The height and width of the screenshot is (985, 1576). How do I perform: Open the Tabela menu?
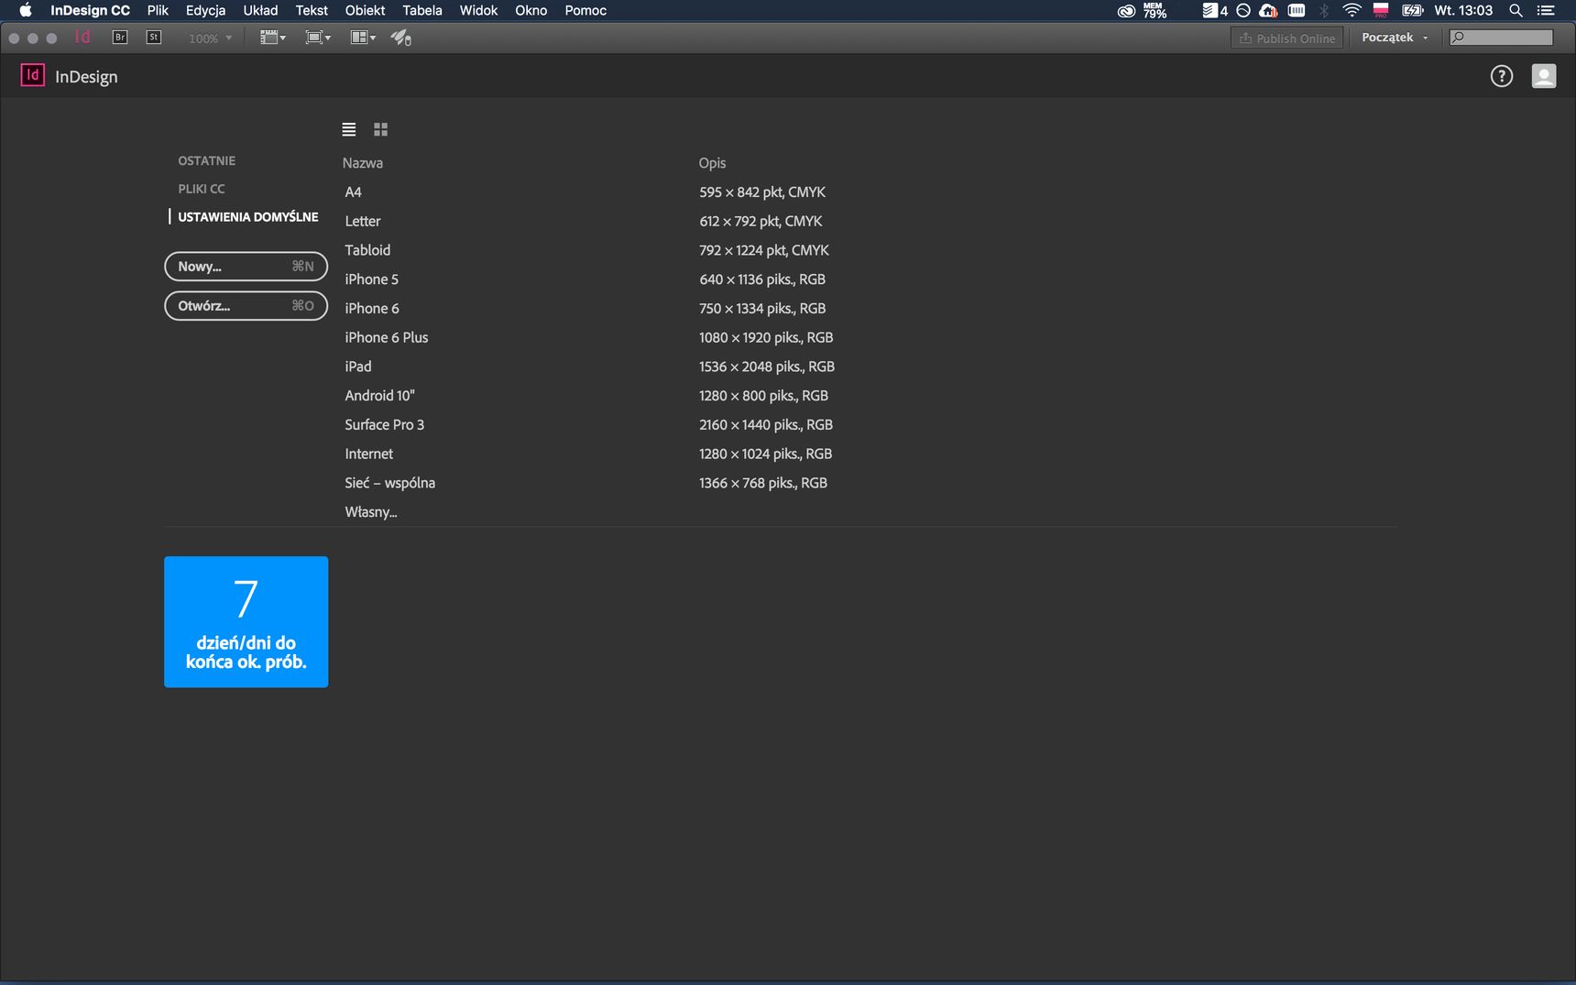pos(422,11)
